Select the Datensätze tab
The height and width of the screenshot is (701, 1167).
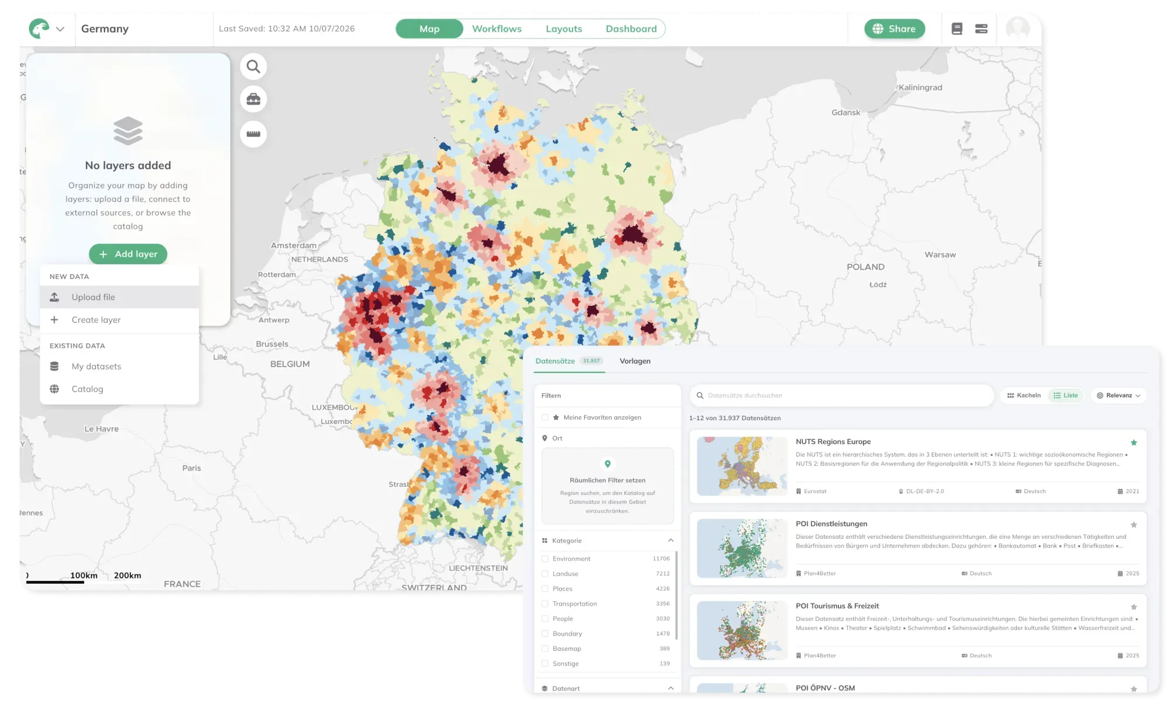[x=569, y=361]
